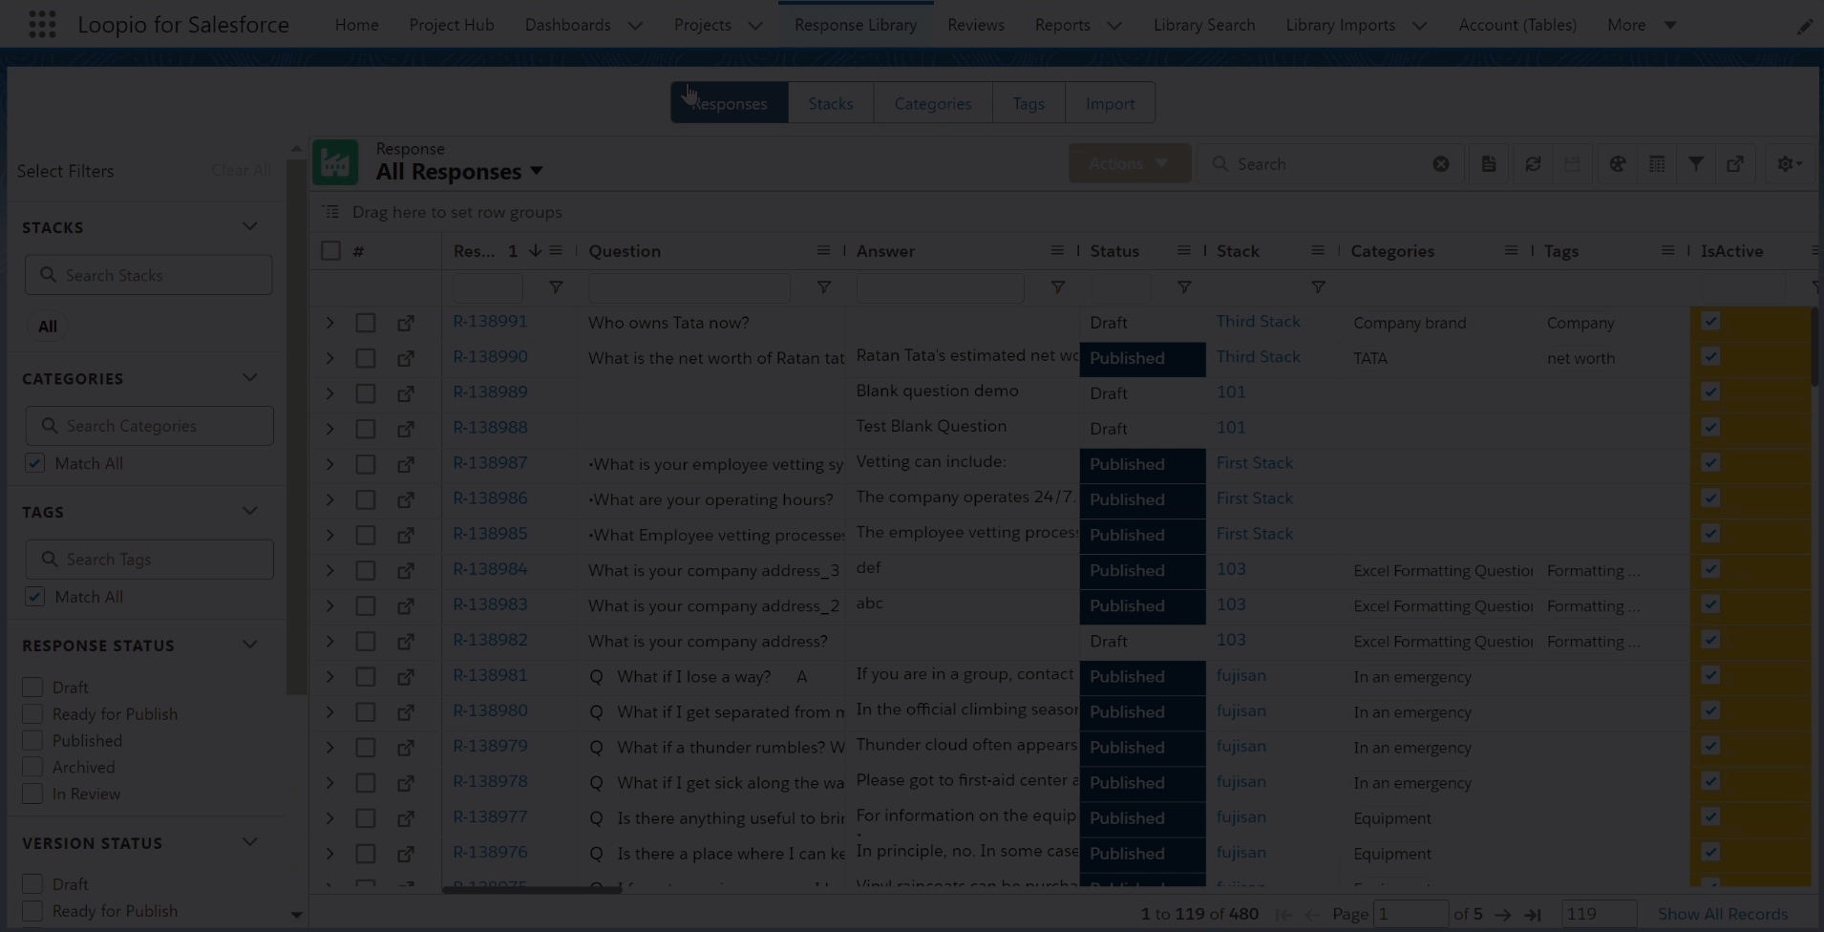Open the Status column menu icon
The height and width of the screenshot is (932, 1824).
1184,250
